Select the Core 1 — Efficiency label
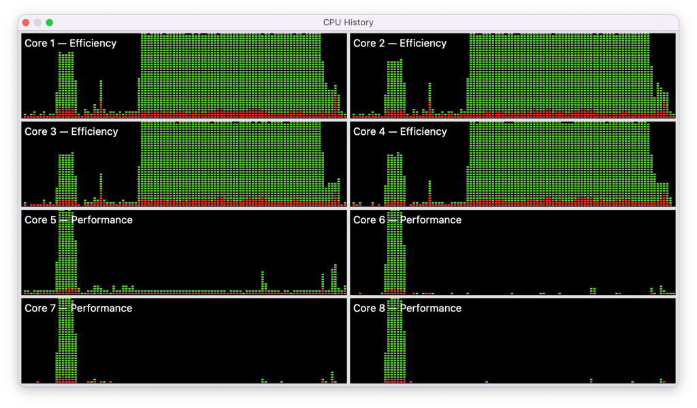The image size is (697, 408). click(x=70, y=43)
